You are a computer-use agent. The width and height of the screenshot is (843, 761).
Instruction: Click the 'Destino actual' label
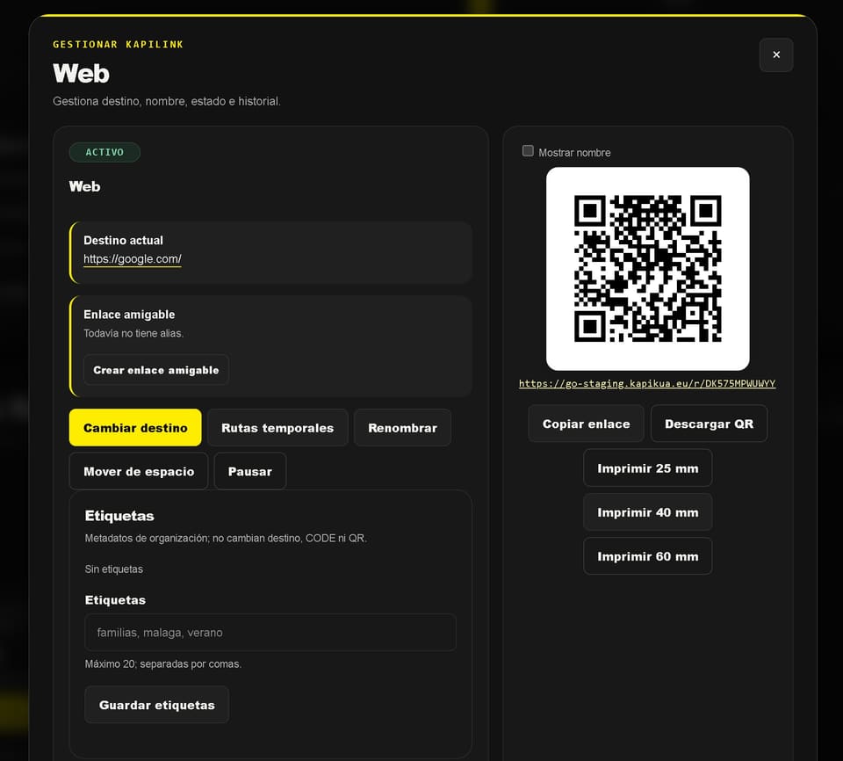point(123,240)
